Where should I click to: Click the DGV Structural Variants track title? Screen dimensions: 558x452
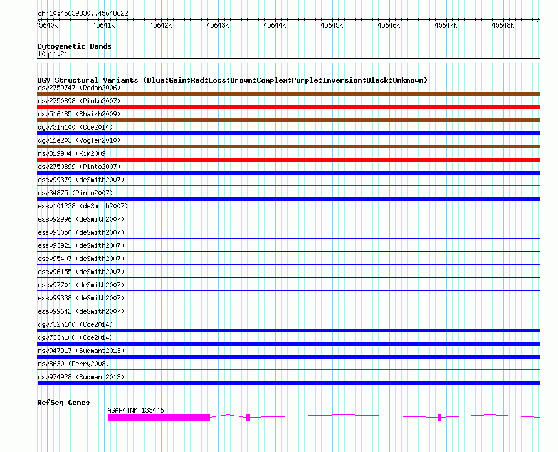click(x=232, y=80)
